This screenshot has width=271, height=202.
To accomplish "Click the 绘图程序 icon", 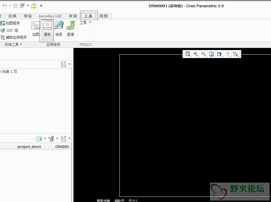I will pyautogui.click(x=3, y=23).
